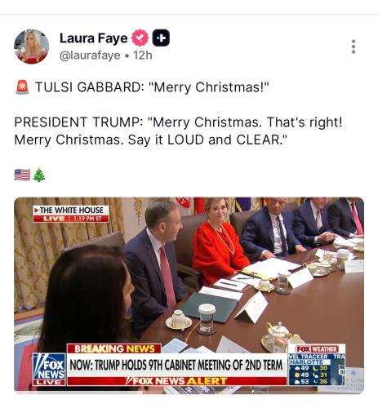Open the @laurafaye handle link

[90, 55]
